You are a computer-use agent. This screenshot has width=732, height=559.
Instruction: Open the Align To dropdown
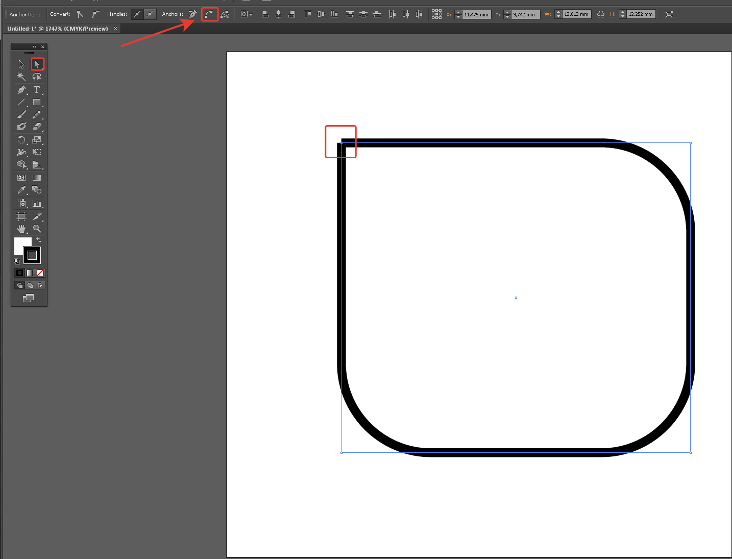[247, 14]
